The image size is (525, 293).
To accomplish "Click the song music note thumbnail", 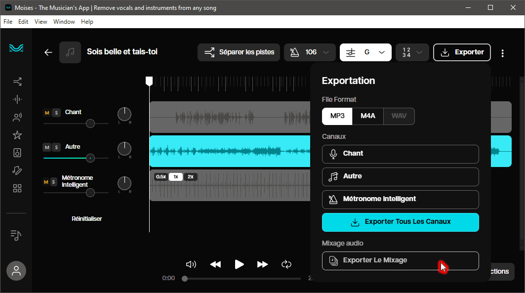I will tap(70, 52).
